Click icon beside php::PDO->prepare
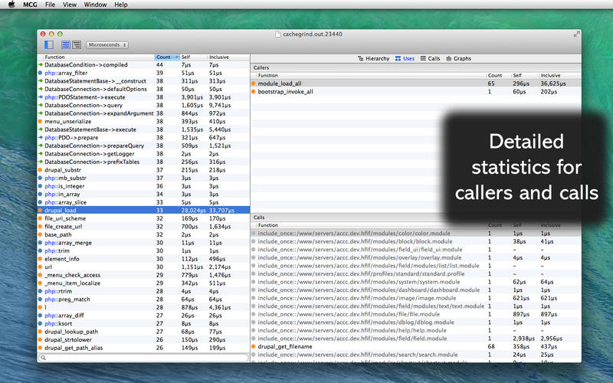613x383 pixels. click(40, 138)
